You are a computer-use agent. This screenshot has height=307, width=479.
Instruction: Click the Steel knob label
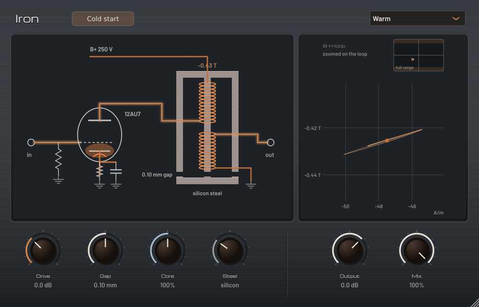[x=230, y=276]
